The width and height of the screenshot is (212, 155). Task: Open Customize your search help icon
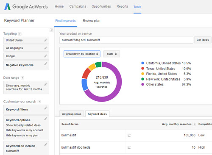click(x=39, y=102)
